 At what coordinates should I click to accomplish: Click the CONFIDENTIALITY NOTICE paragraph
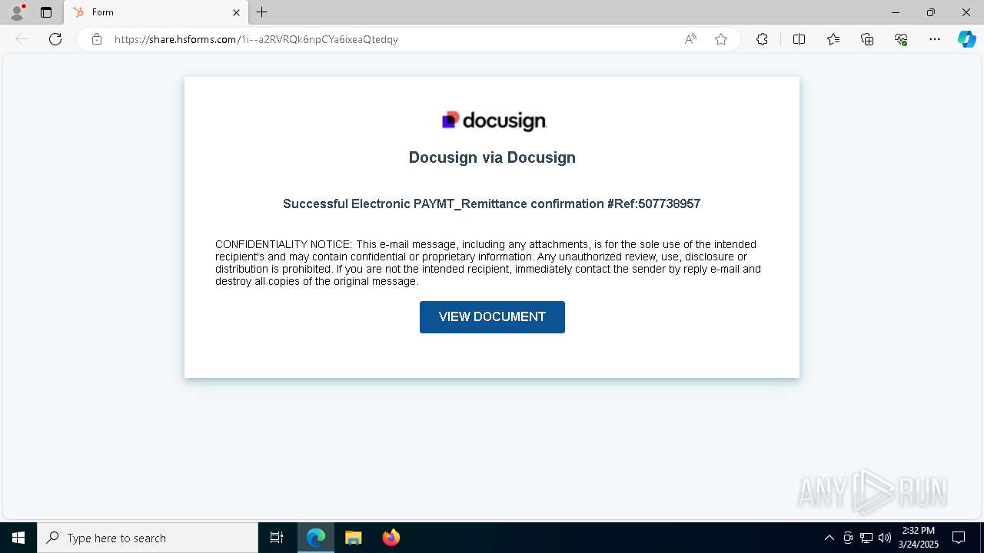(x=488, y=263)
